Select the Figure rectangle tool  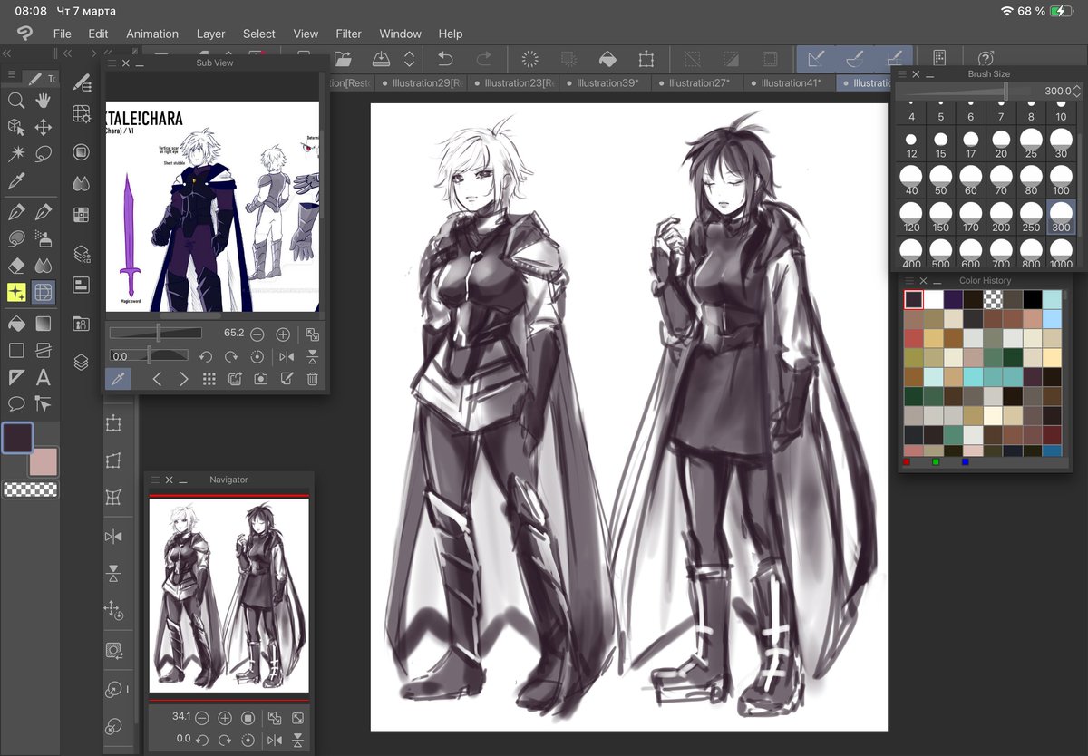click(16, 350)
